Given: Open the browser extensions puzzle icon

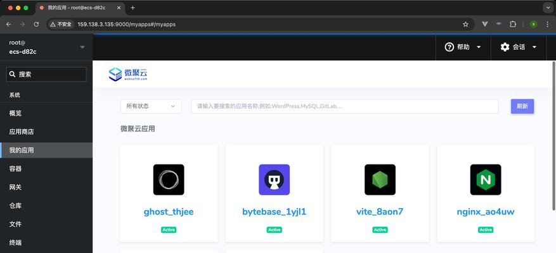Looking at the screenshot, I should click(513, 25).
